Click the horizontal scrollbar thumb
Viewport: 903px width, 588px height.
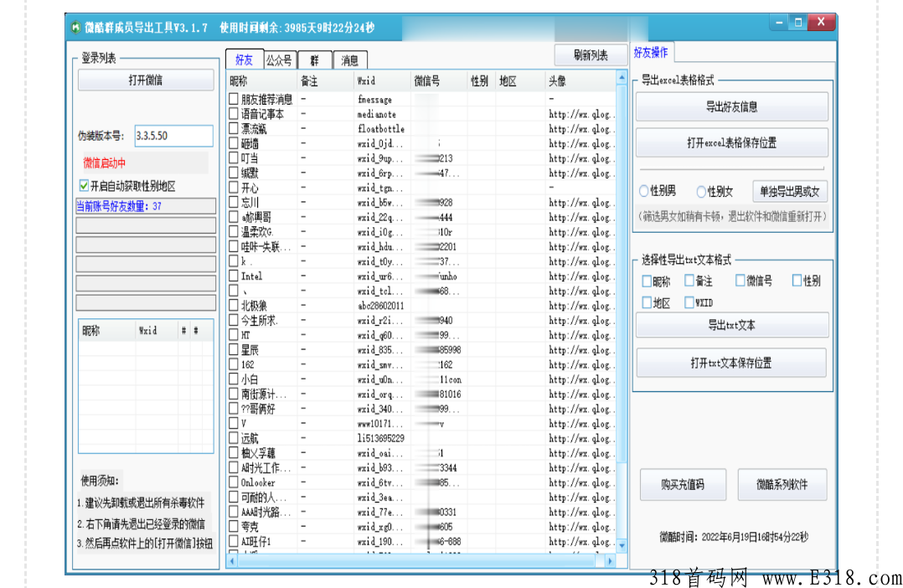point(415,560)
